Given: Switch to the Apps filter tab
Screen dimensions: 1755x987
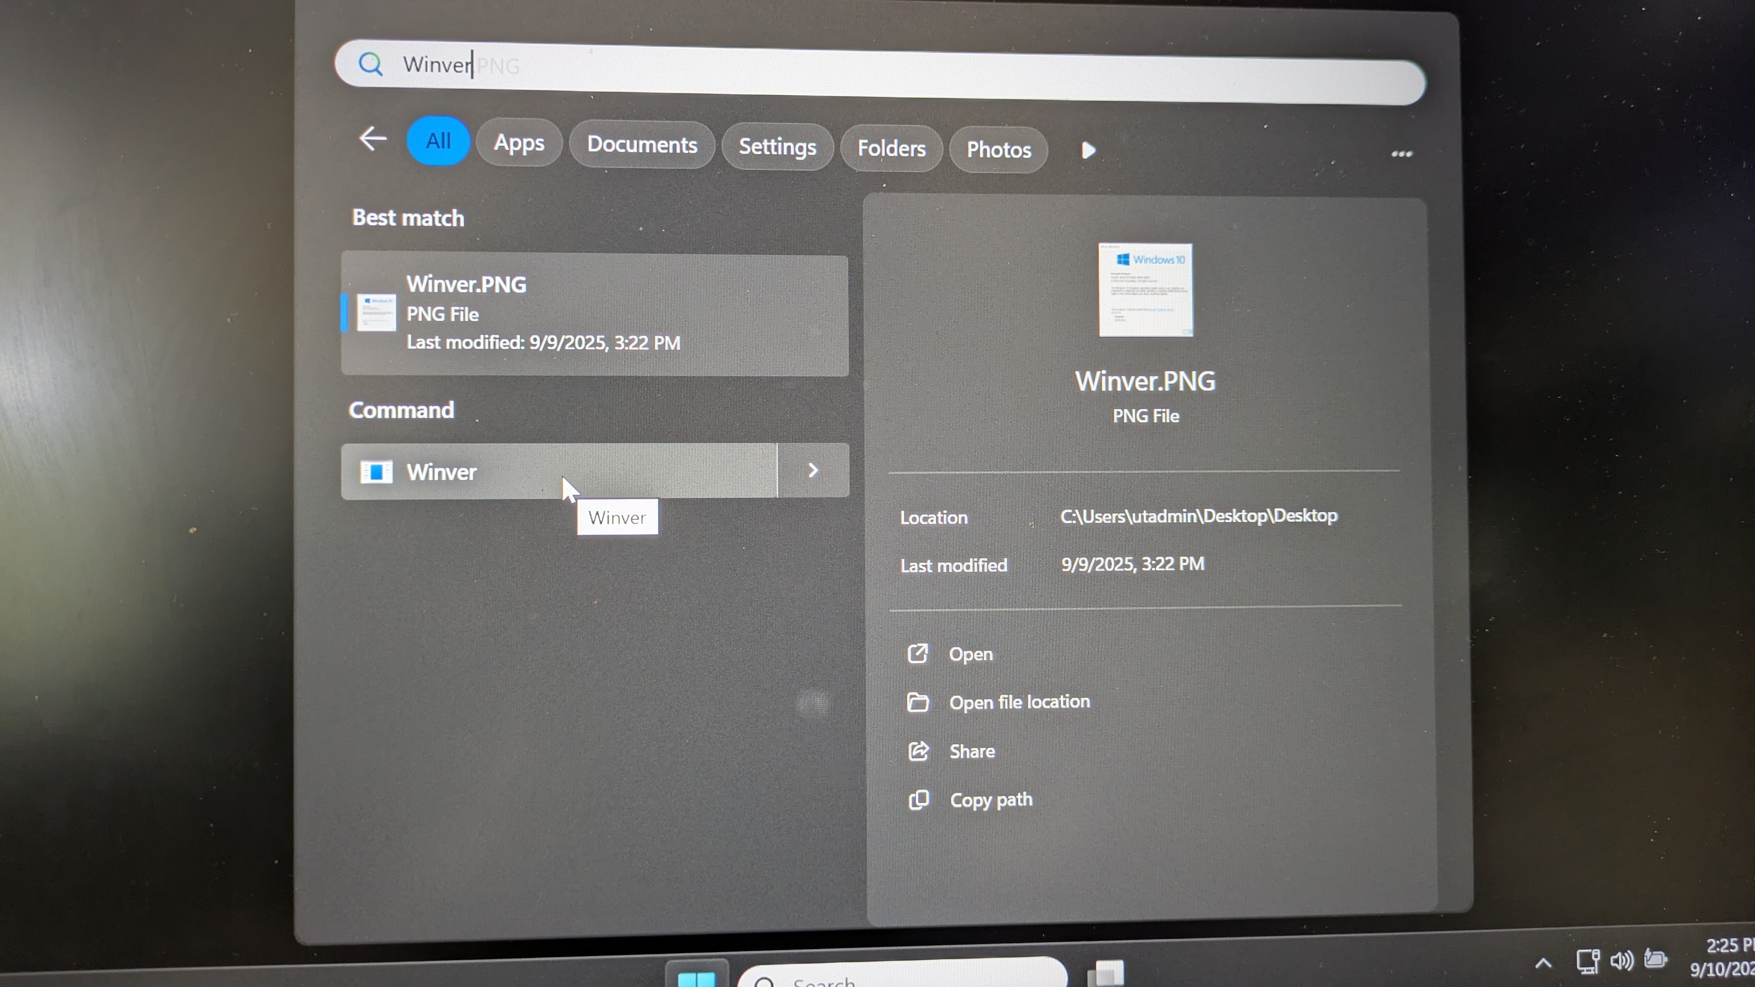Looking at the screenshot, I should [519, 143].
